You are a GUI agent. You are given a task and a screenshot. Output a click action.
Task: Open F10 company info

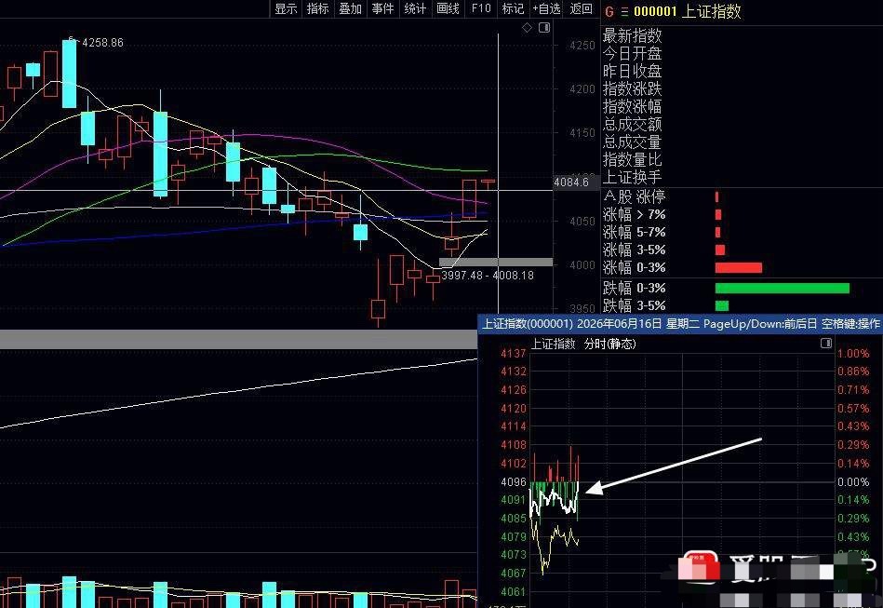[481, 8]
